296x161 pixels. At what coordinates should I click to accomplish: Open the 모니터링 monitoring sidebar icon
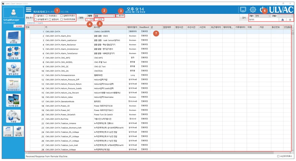pyautogui.click(x=13, y=37)
